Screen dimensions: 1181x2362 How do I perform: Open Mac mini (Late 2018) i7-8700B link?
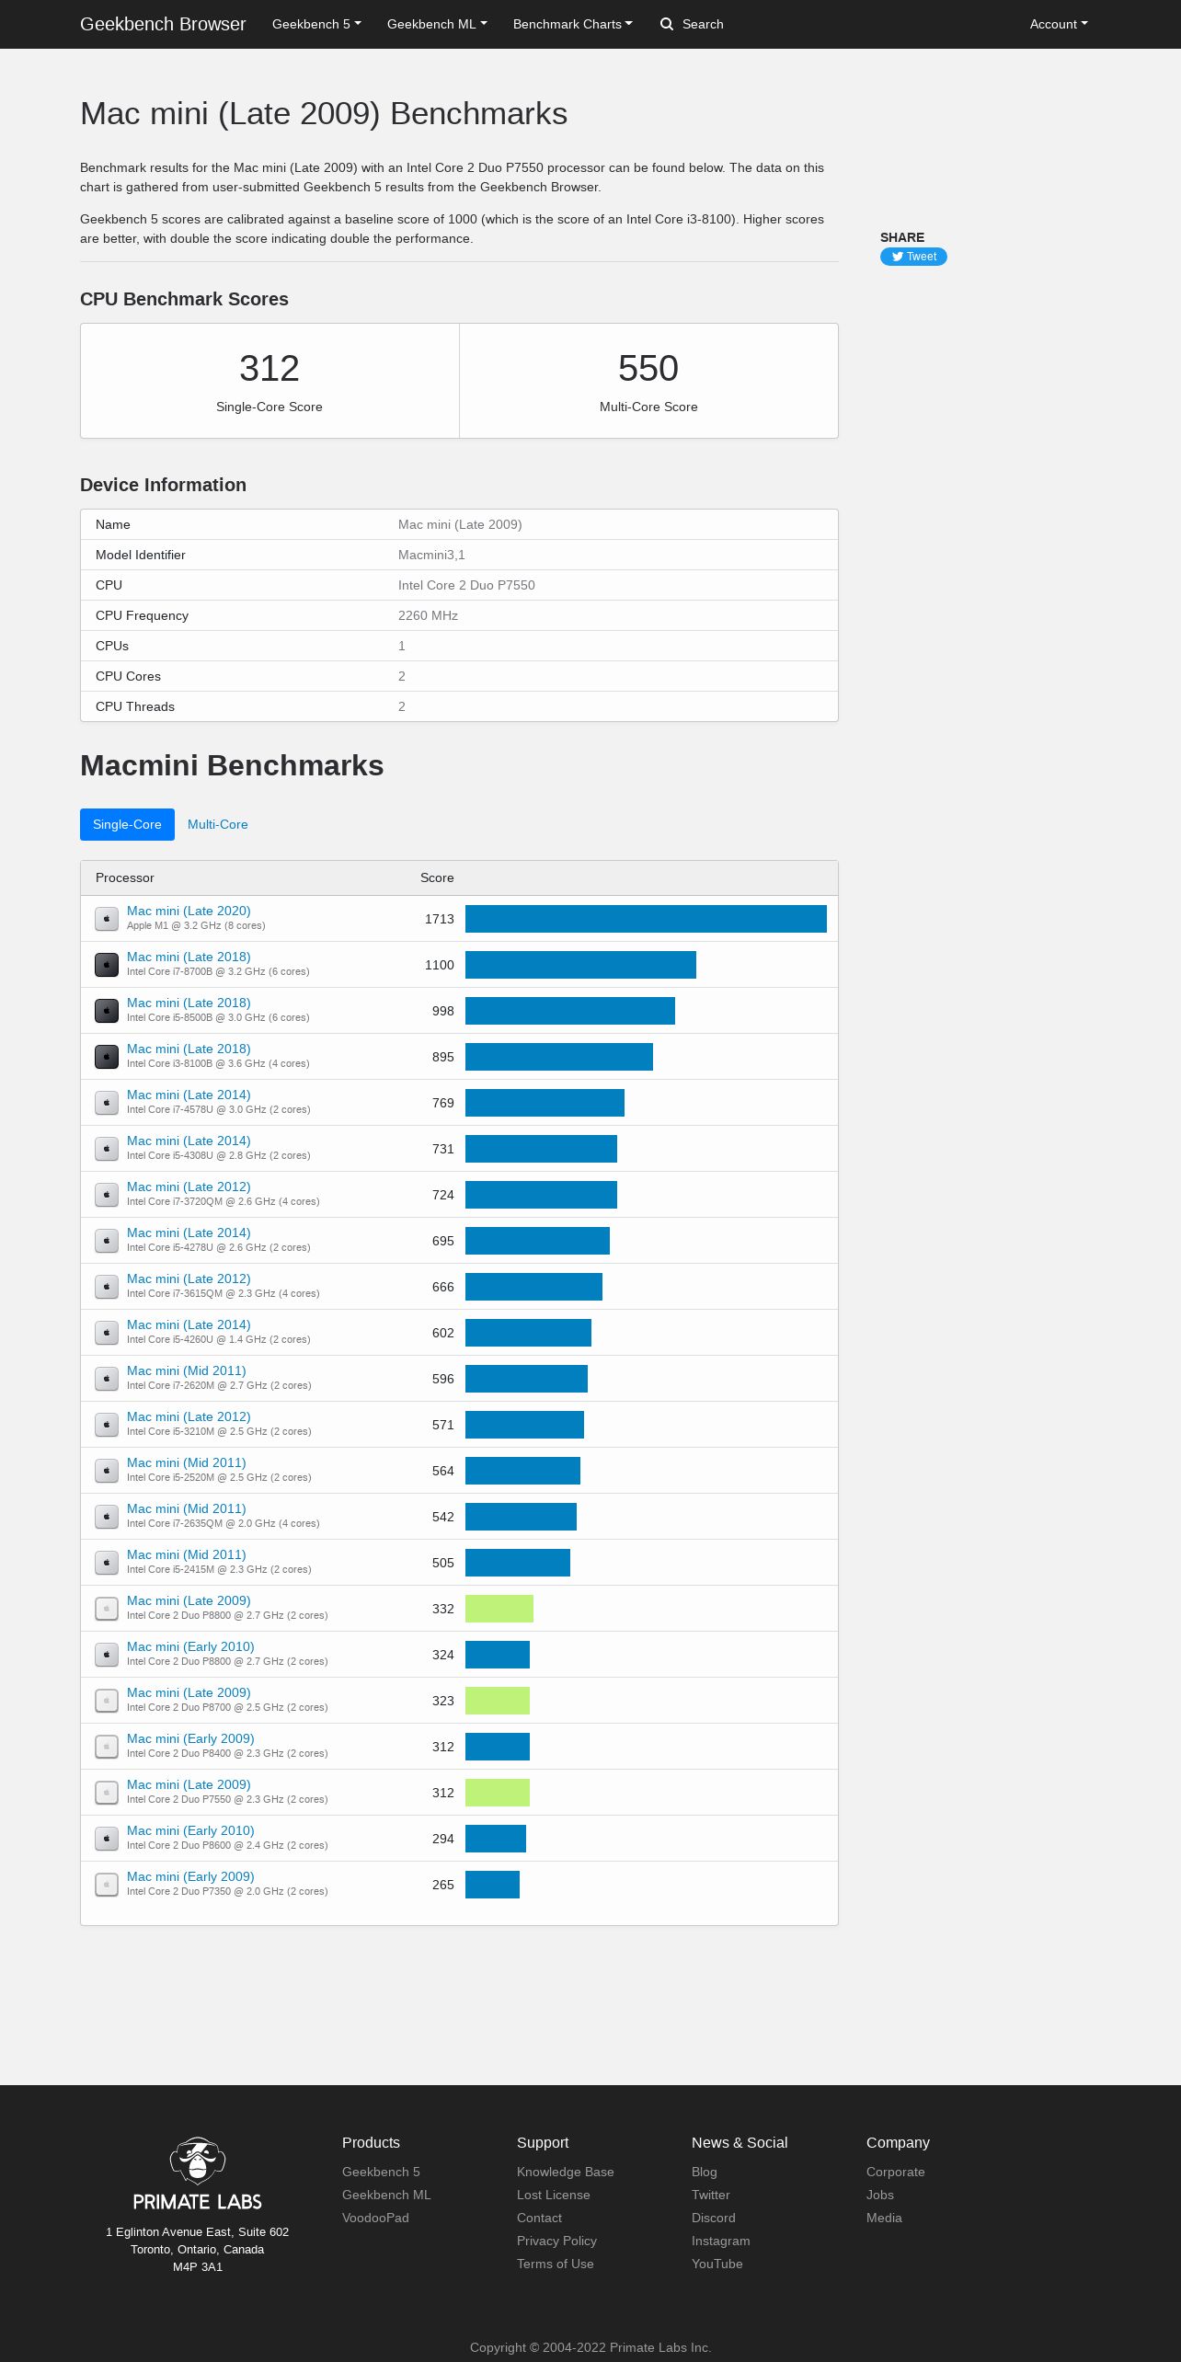click(x=189, y=957)
